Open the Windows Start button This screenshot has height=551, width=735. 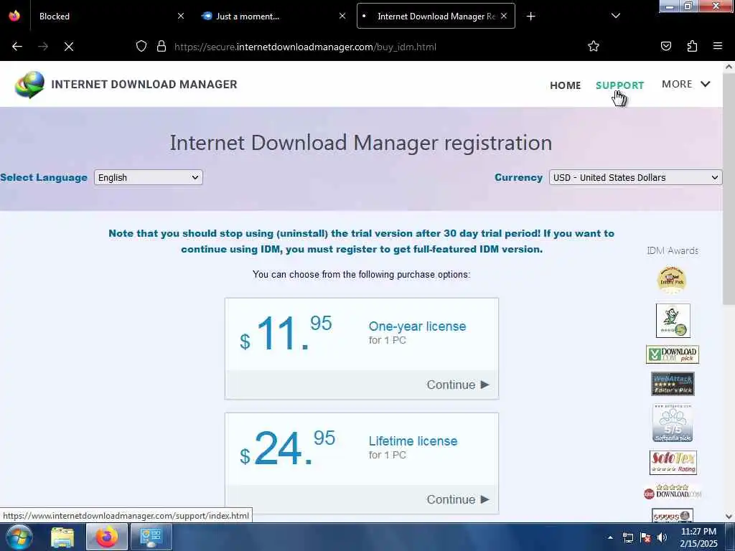point(19,537)
